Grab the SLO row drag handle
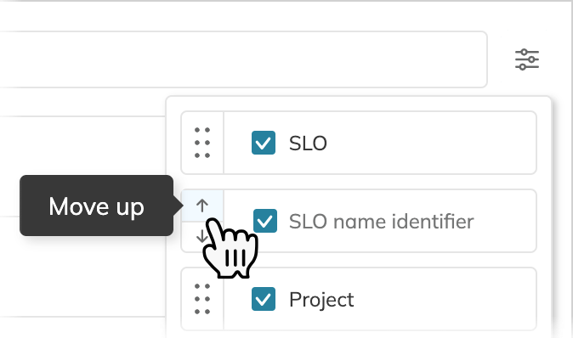Image resolution: width=573 pixels, height=338 pixels. point(202,143)
